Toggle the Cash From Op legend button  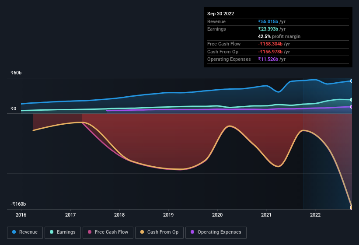(159, 232)
